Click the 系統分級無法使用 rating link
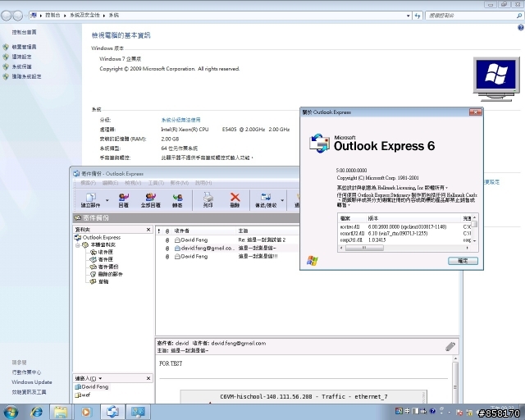 point(180,120)
